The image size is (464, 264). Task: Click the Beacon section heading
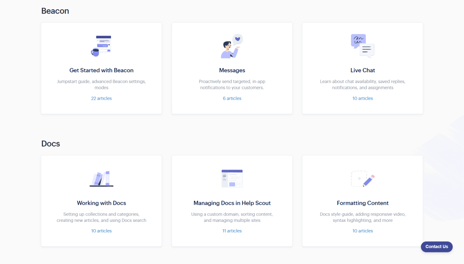(x=55, y=11)
